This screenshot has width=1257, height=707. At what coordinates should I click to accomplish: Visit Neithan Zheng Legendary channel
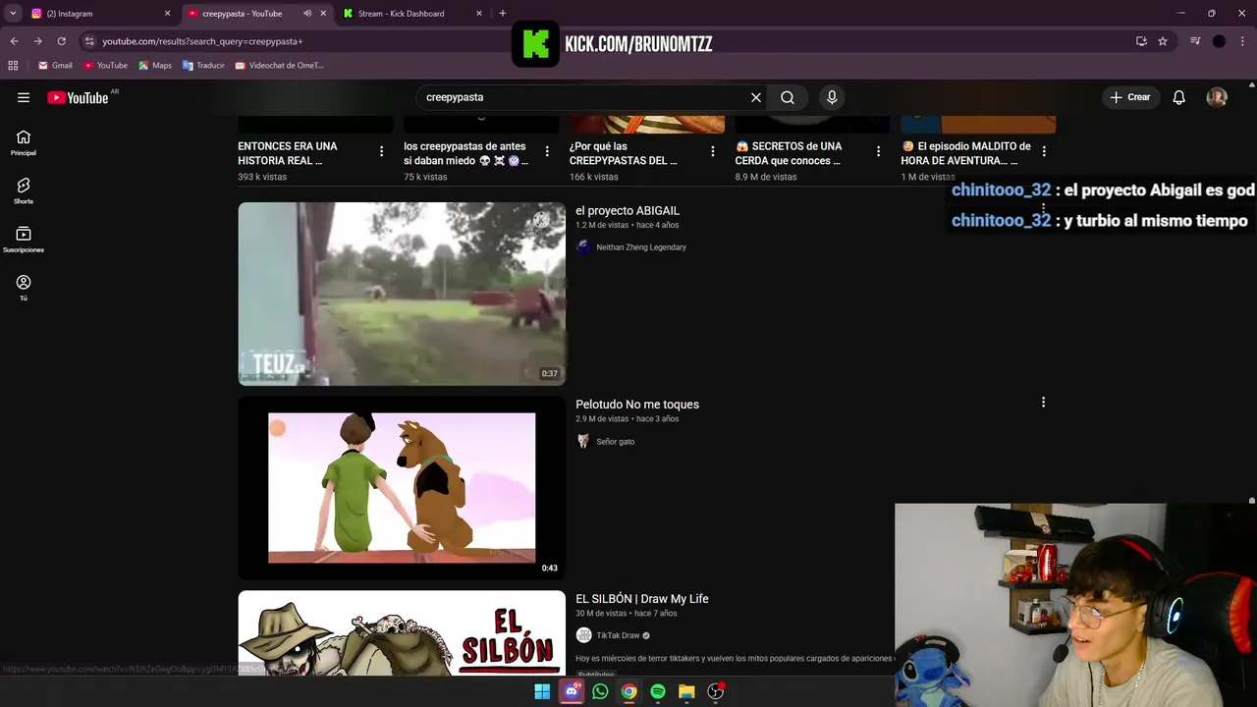point(641,247)
